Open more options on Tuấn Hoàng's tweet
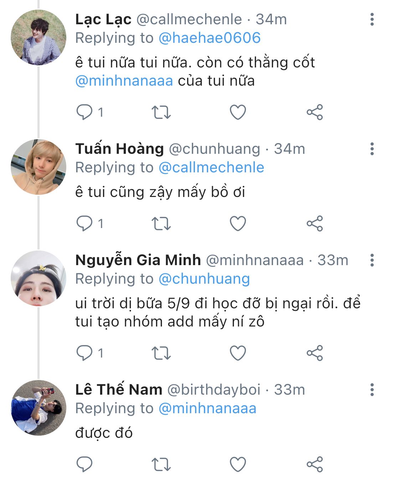 point(372,149)
